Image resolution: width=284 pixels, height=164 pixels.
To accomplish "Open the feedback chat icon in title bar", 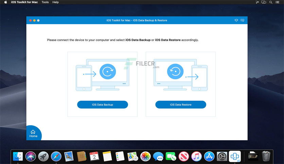I will pyautogui.click(x=242, y=20).
